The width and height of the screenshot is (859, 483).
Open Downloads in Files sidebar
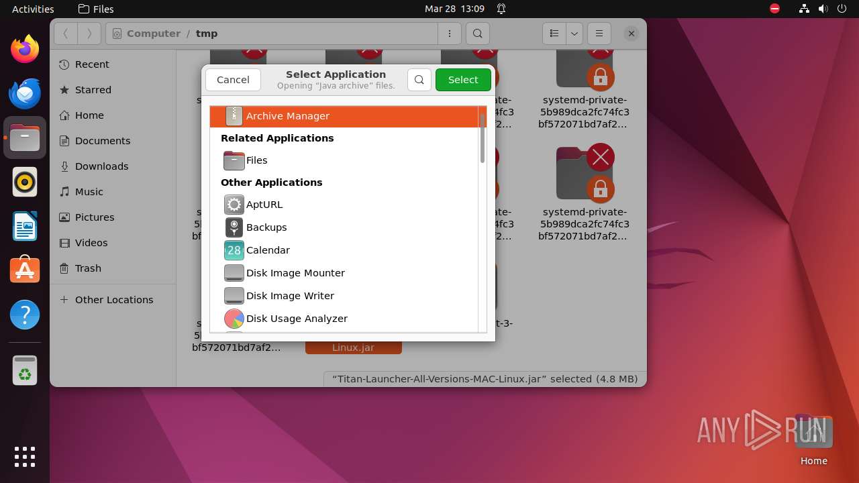[113, 166]
